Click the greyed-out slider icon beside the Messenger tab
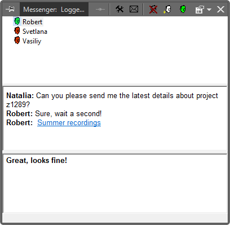The image size is (230, 225). tap(100, 9)
